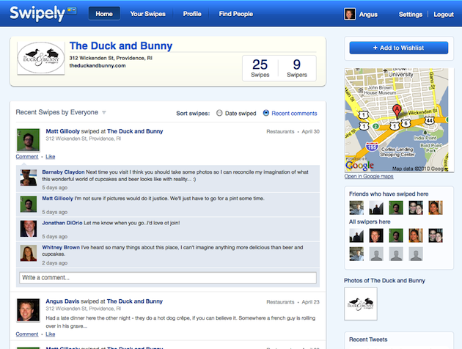Click the first friend avatar under Friends who have swiped
Viewport: 462px width, 349px height.
356,207
